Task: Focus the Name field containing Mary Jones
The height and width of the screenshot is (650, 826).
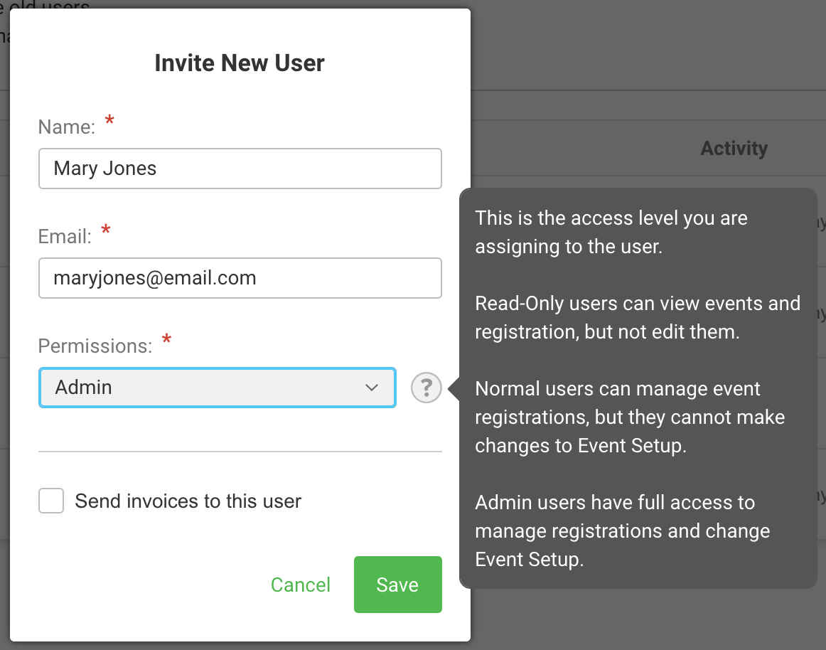Action: click(x=240, y=169)
